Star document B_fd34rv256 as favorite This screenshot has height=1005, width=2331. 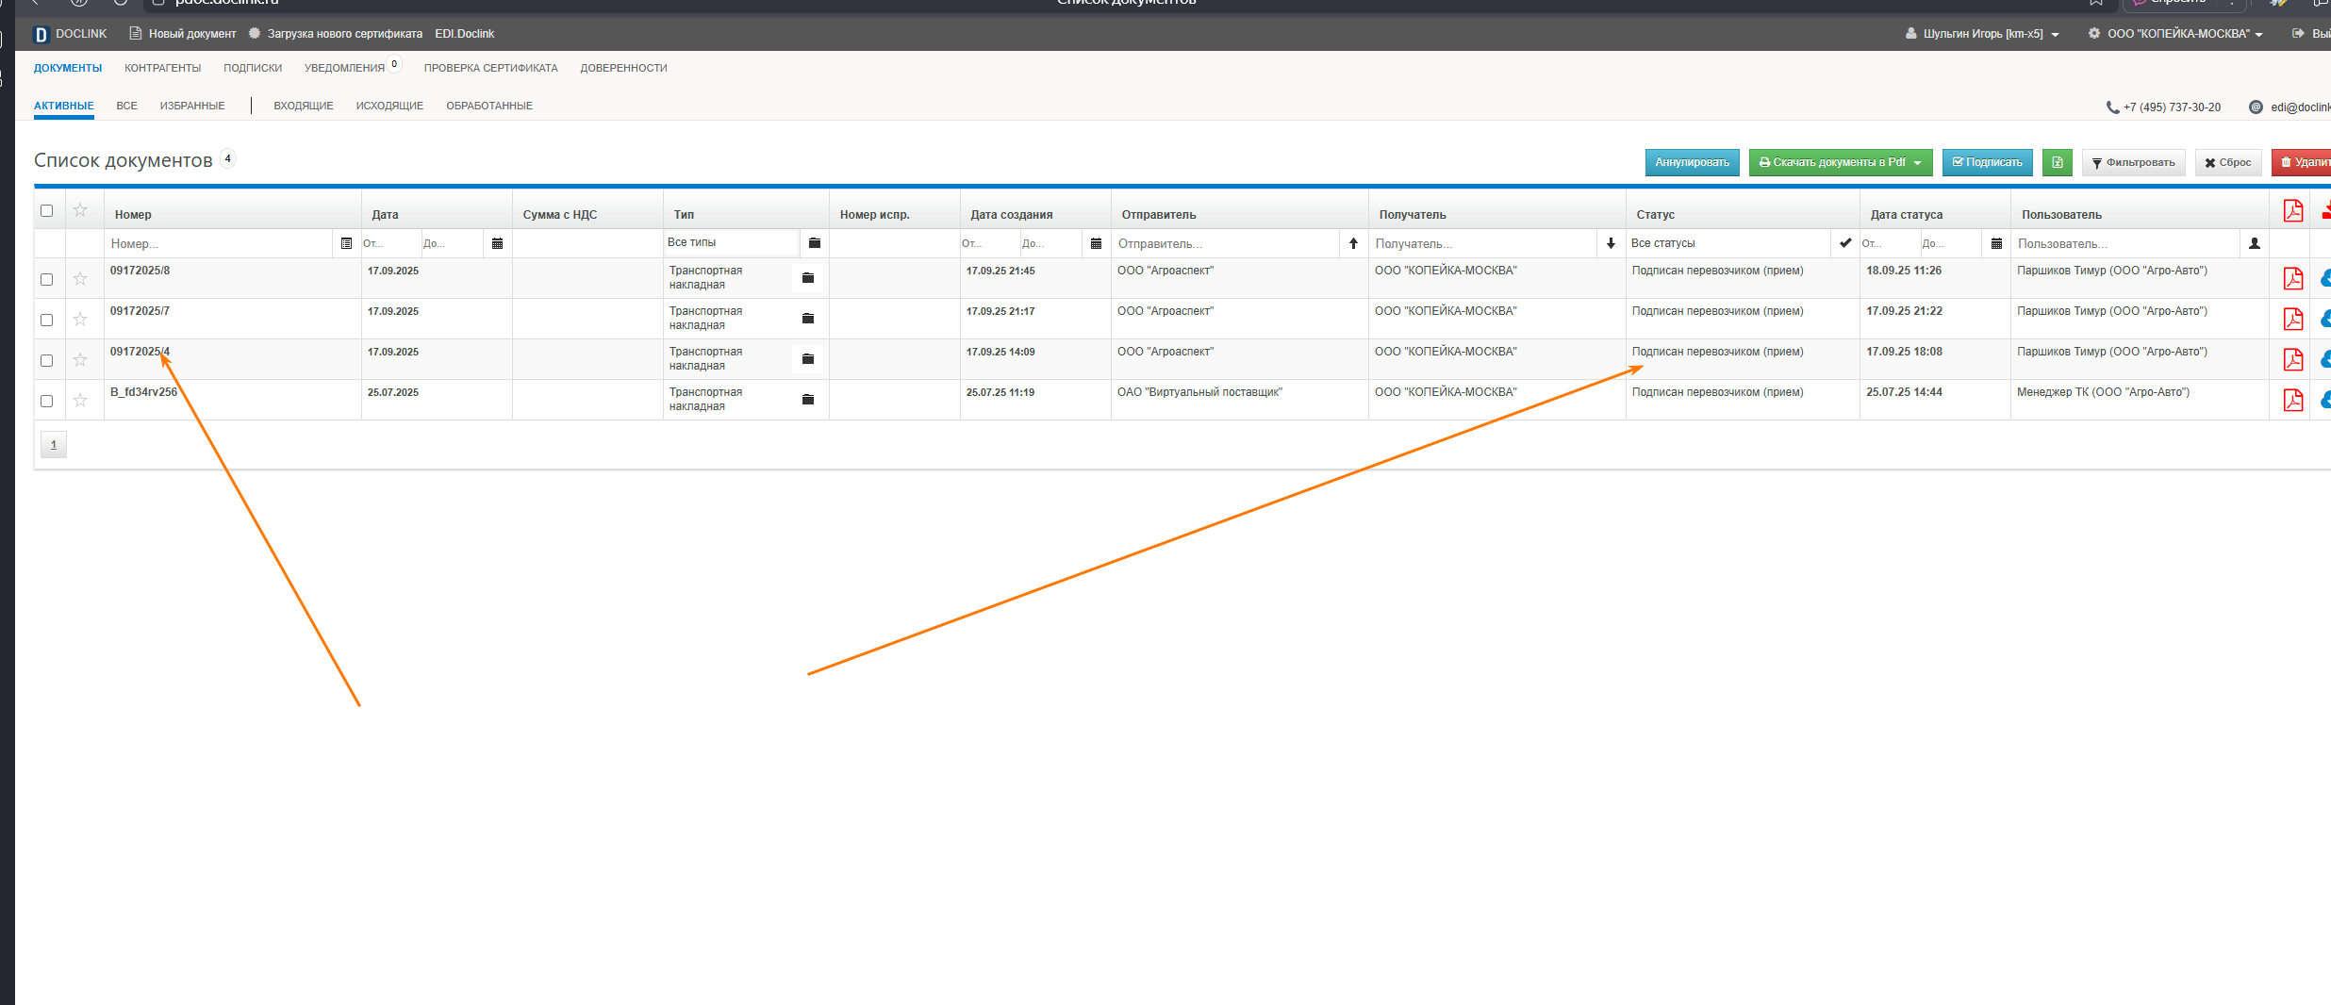point(80,400)
